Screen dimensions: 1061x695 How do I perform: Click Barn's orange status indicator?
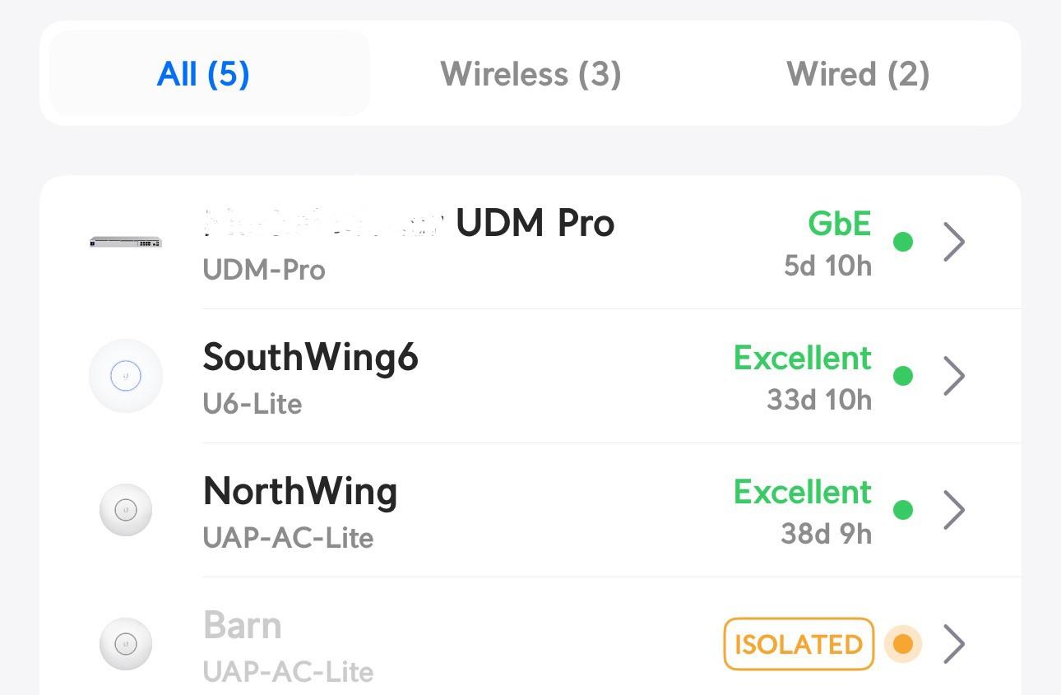tap(903, 644)
